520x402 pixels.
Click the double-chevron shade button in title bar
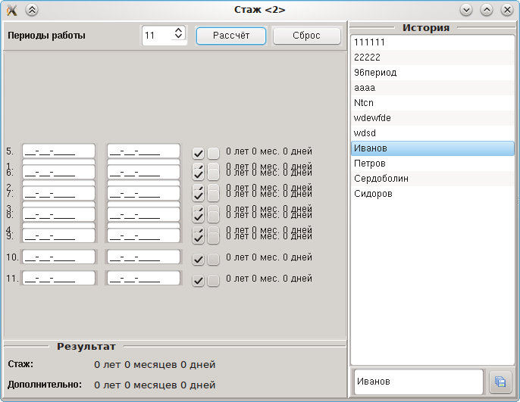pos(31,10)
